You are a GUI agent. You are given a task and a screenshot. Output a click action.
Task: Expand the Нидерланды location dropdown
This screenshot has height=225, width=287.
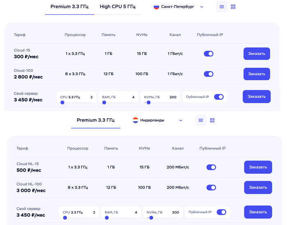181,120
